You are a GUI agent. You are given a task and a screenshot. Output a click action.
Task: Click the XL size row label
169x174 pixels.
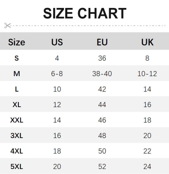(x=17, y=105)
